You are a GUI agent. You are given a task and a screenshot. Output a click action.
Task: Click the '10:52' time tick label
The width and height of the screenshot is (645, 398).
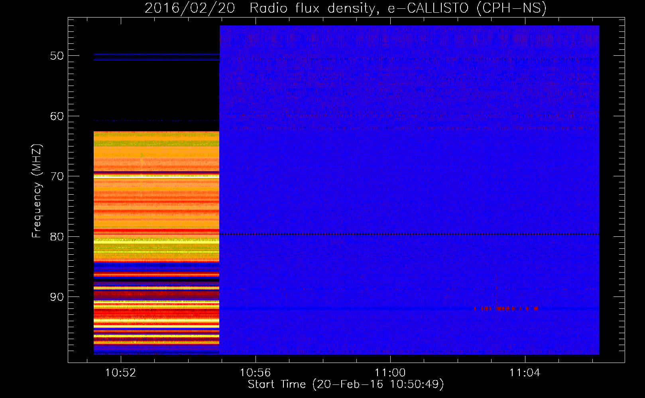coord(120,373)
